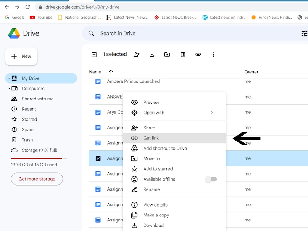This screenshot has width=308, height=231.
Task: Toggle the Available offline switch
Action: tap(211, 179)
